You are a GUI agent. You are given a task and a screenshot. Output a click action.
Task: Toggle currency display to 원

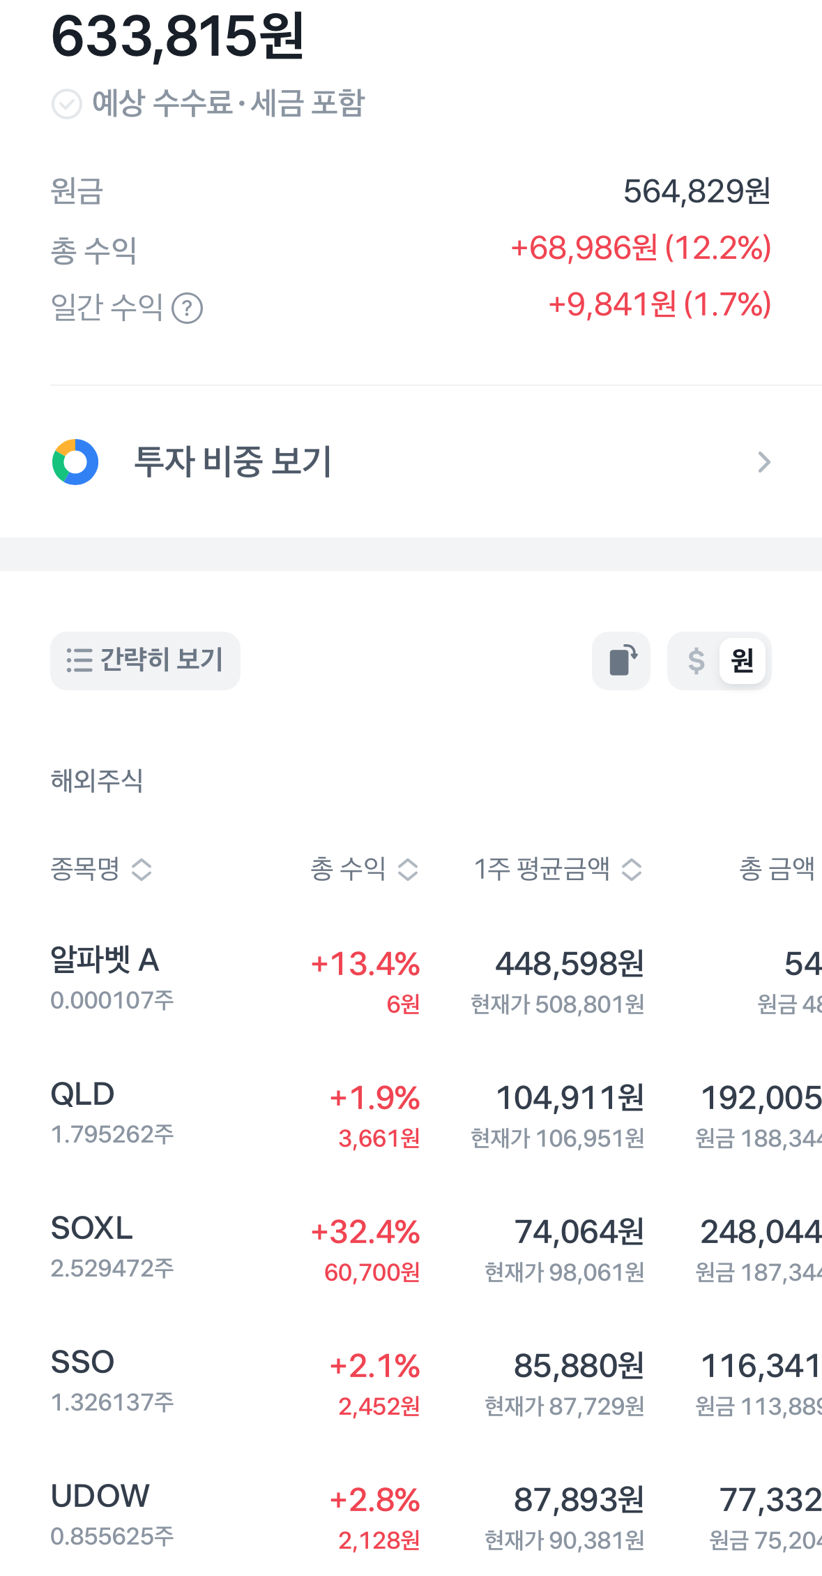pyautogui.click(x=741, y=660)
